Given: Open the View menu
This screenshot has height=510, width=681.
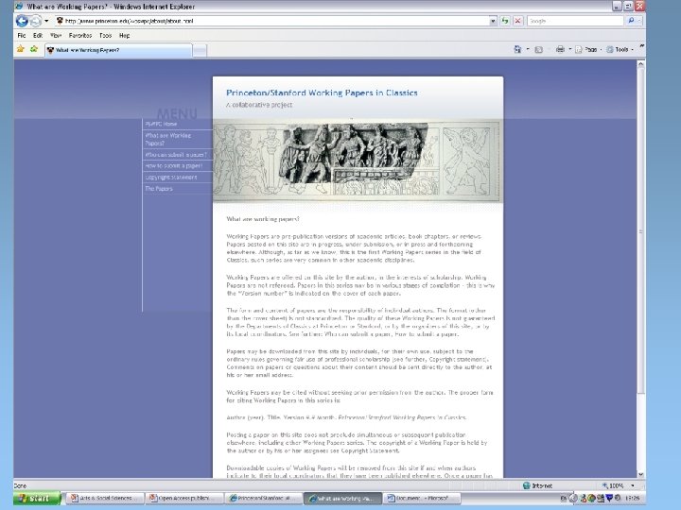Looking at the screenshot, I should (x=55, y=36).
